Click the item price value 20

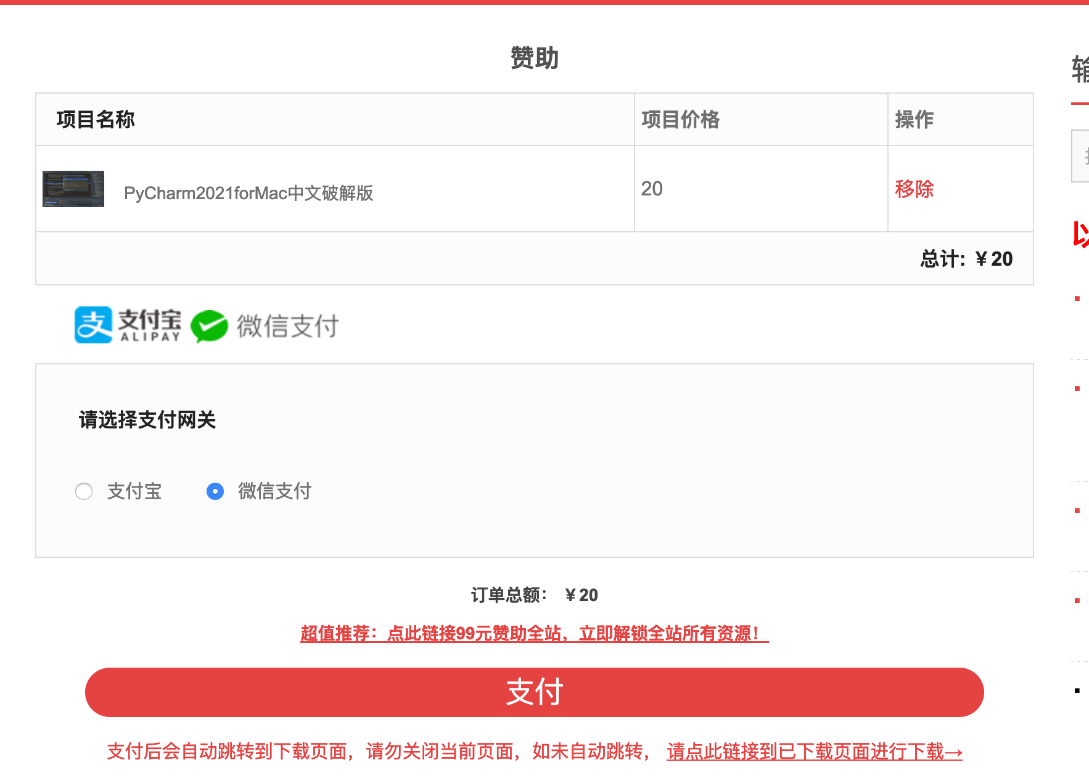coord(652,189)
